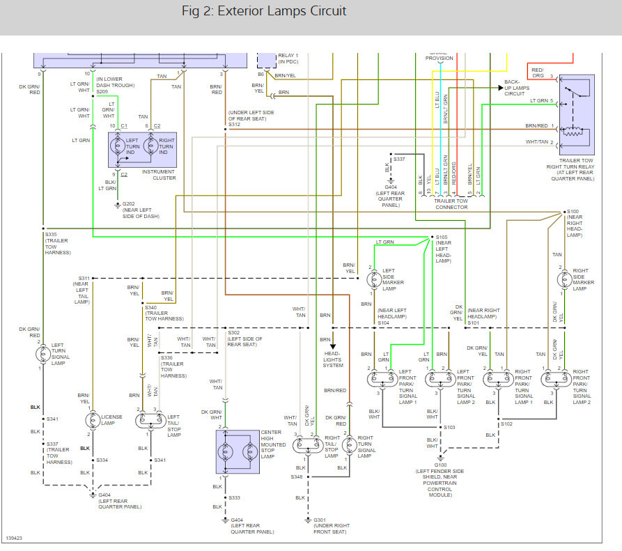Click the G202 ground symbol
Screen dimensions: 622x551
coord(118,205)
